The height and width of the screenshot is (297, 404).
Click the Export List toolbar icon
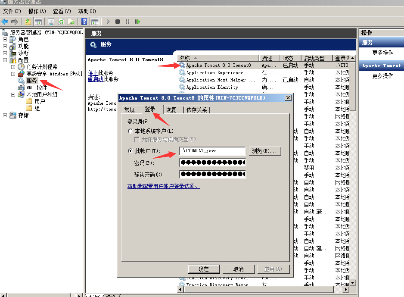pos(71,22)
